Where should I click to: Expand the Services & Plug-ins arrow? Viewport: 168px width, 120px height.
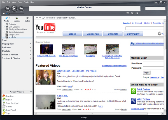click(x=31, y=58)
